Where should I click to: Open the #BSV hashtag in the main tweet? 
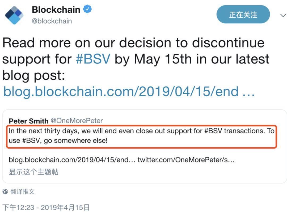click(x=93, y=59)
